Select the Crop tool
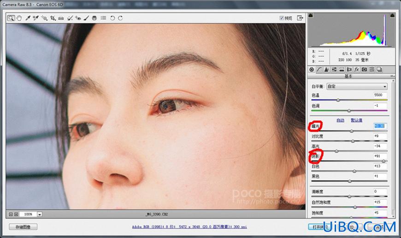The height and width of the screenshot is (238, 401). 53,18
